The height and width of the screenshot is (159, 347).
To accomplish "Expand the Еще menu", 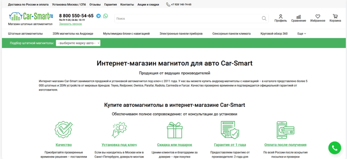I will click(x=302, y=34).
